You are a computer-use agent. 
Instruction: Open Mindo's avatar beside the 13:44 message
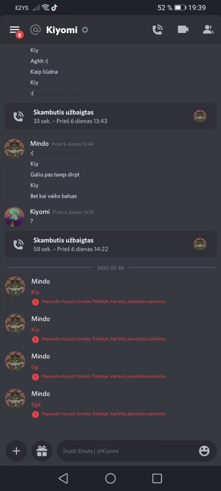point(14,149)
